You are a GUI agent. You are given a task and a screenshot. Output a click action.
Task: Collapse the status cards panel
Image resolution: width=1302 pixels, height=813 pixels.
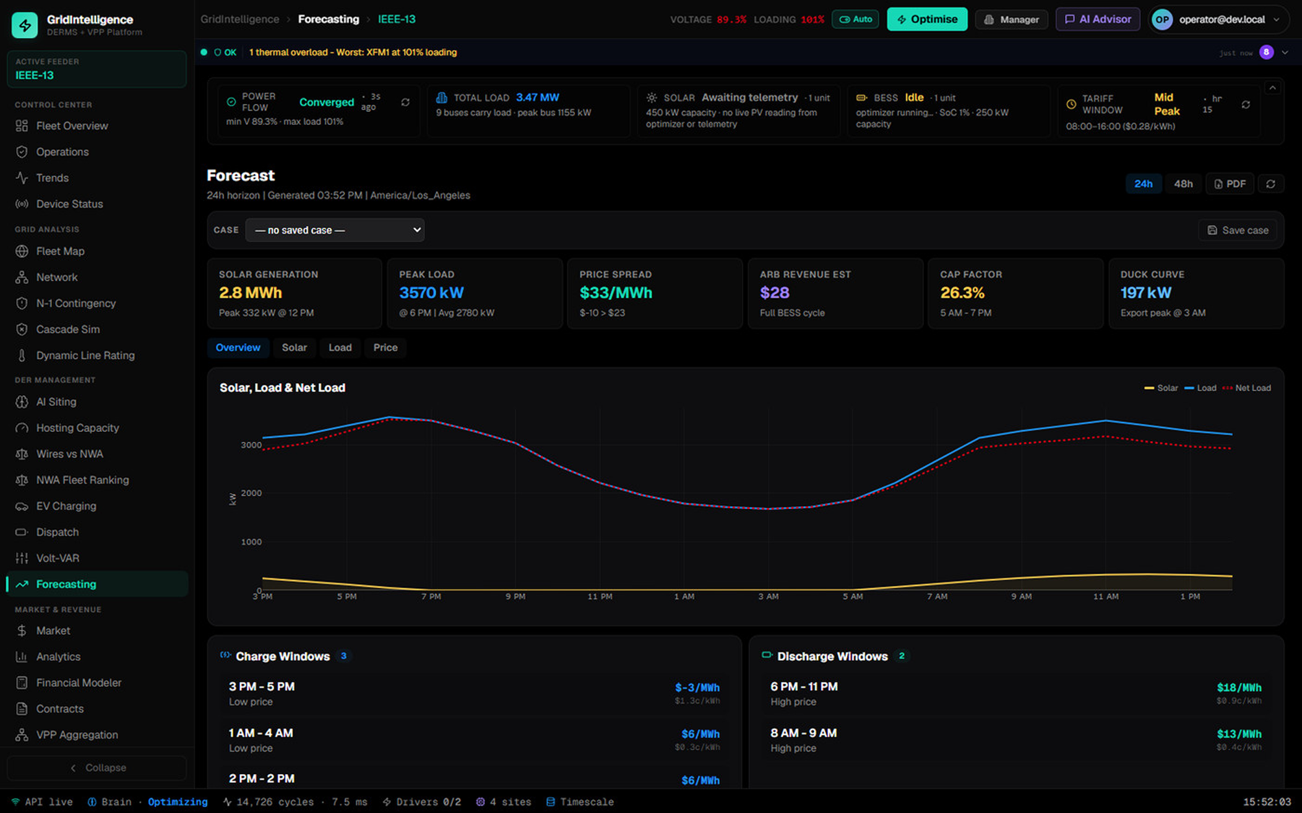tap(1272, 88)
